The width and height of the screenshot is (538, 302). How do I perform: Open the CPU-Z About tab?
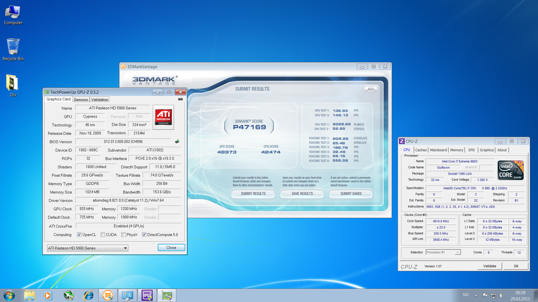tap(502, 150)
